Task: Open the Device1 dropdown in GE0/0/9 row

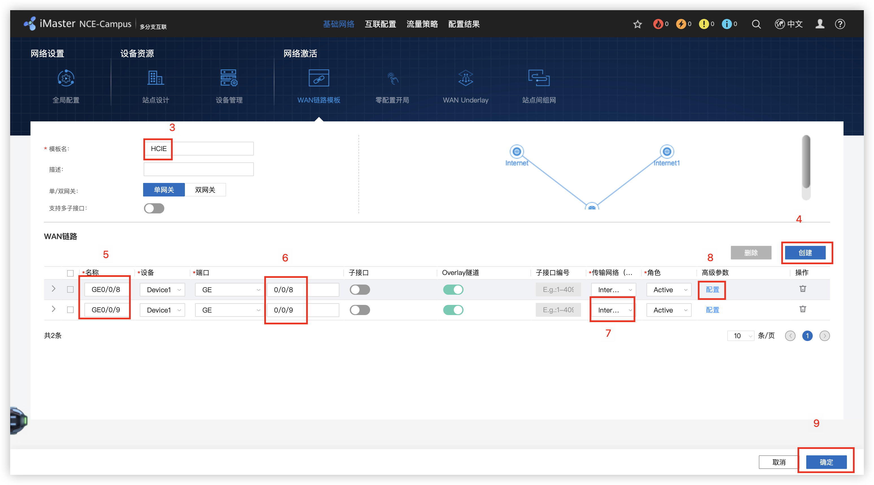Action: coord(163,310)
